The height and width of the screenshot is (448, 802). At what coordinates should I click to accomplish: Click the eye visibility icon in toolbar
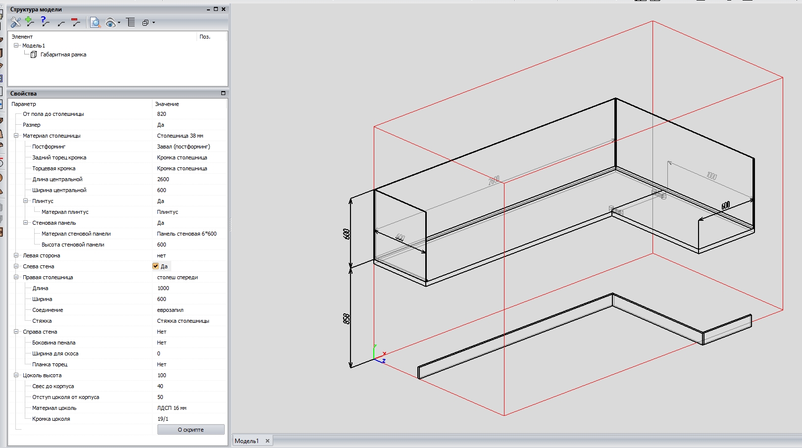click(x=111, y=22)
